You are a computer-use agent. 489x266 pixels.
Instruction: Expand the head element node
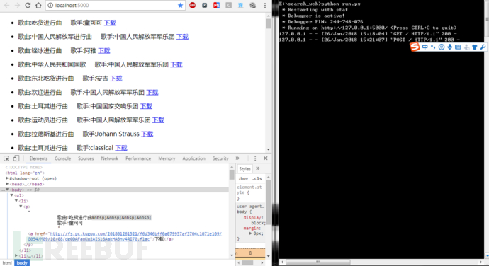7,184
